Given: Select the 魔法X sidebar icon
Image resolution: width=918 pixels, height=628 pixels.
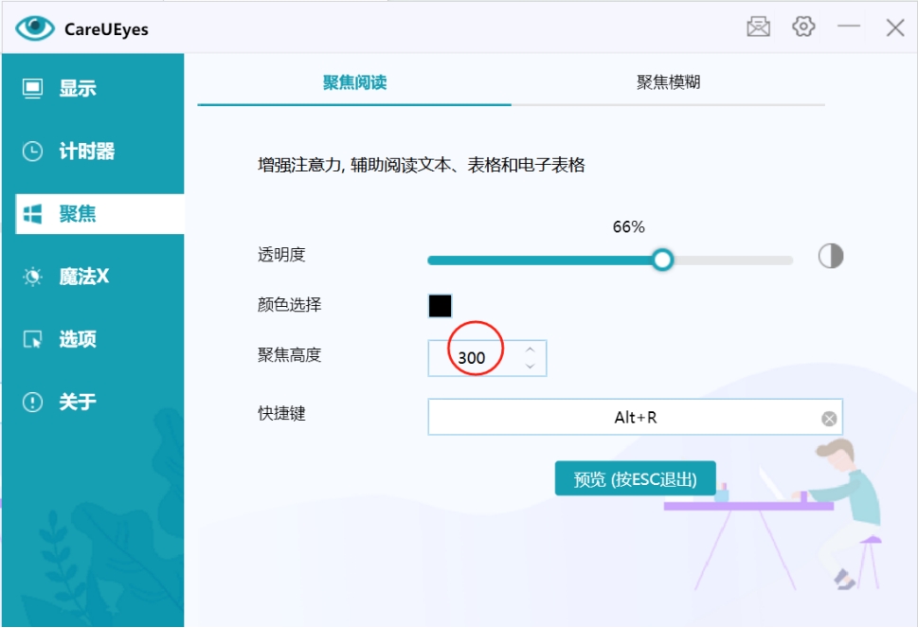Looking at the screenshot, I should 32,277.
